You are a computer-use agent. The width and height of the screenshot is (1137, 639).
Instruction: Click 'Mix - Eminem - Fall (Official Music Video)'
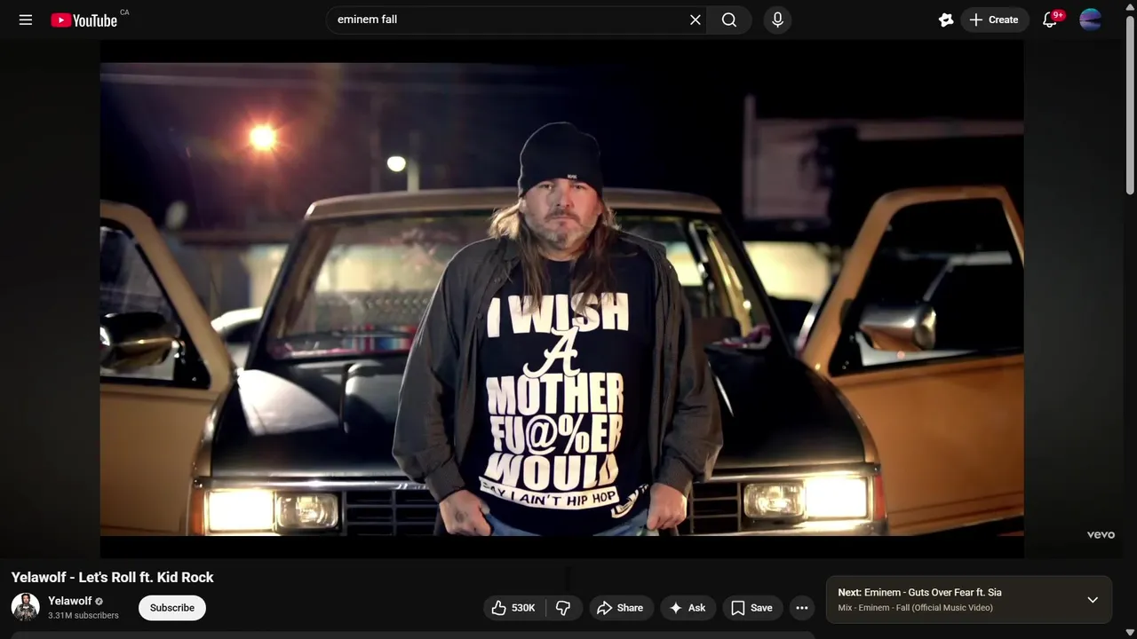pyautogui.click(x=915, y=608)
